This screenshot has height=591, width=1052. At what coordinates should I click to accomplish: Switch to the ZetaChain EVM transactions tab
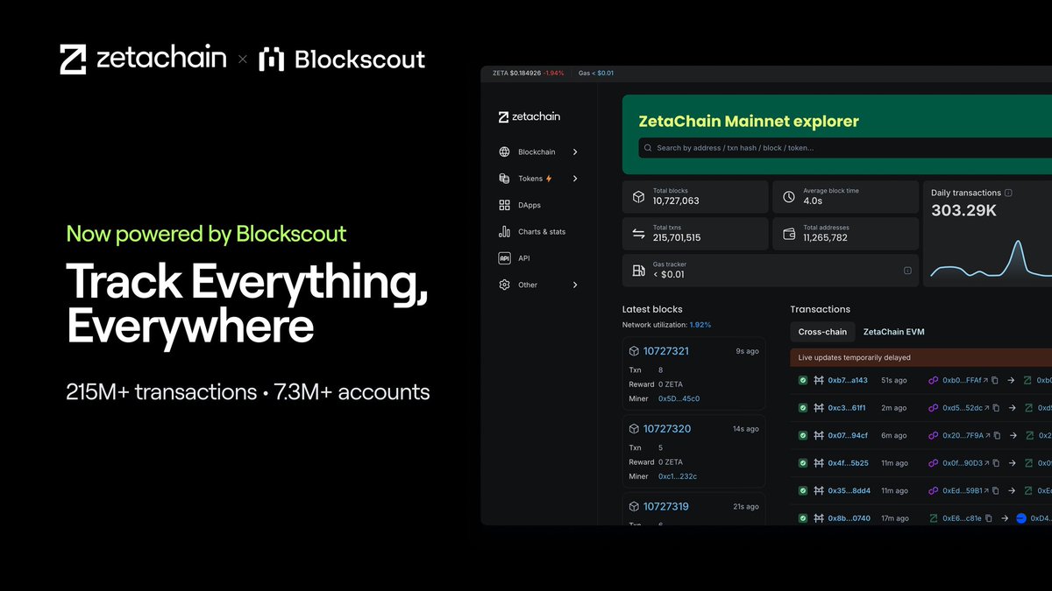(x=896, y=332)
